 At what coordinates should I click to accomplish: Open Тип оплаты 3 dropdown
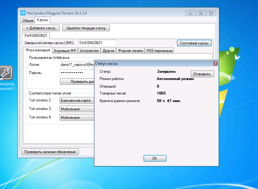pos(77,109)
